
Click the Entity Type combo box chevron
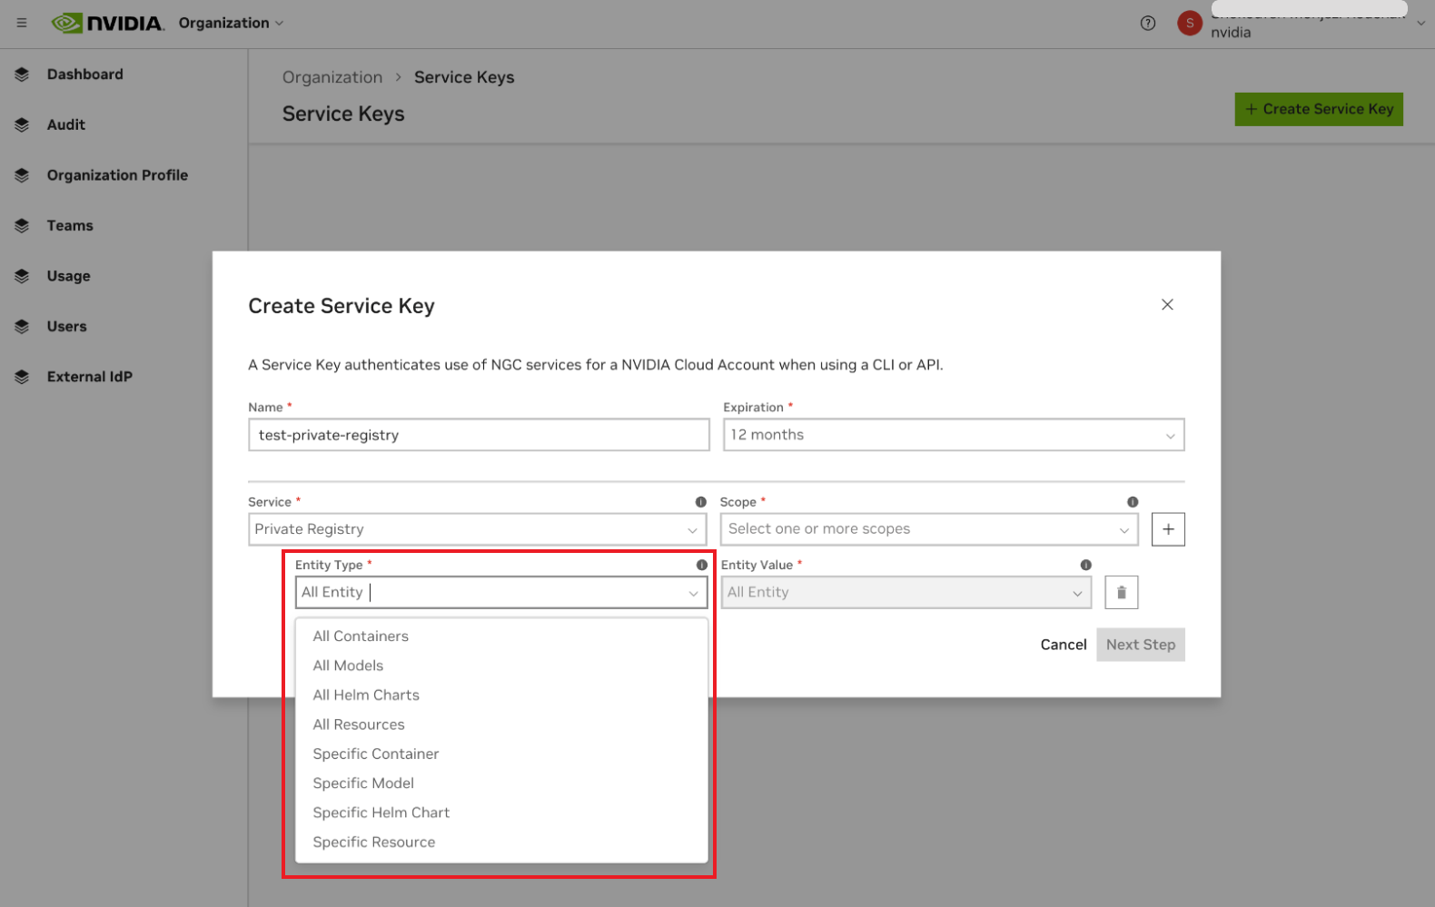(x=693, y=593)
